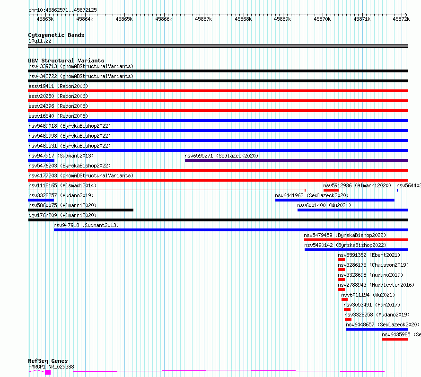Screen dimensions: 421x377
Task: Click the 45867k ruler position
Action: [203, 19]
